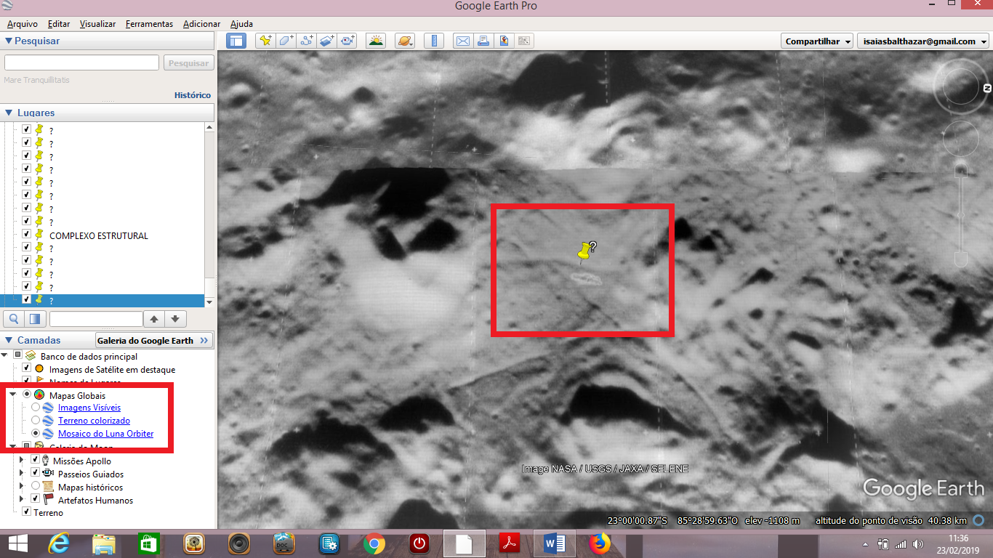Select the add path tool
Screen dimensions: 993x558
pyautogui.click(x=307, y=41)
